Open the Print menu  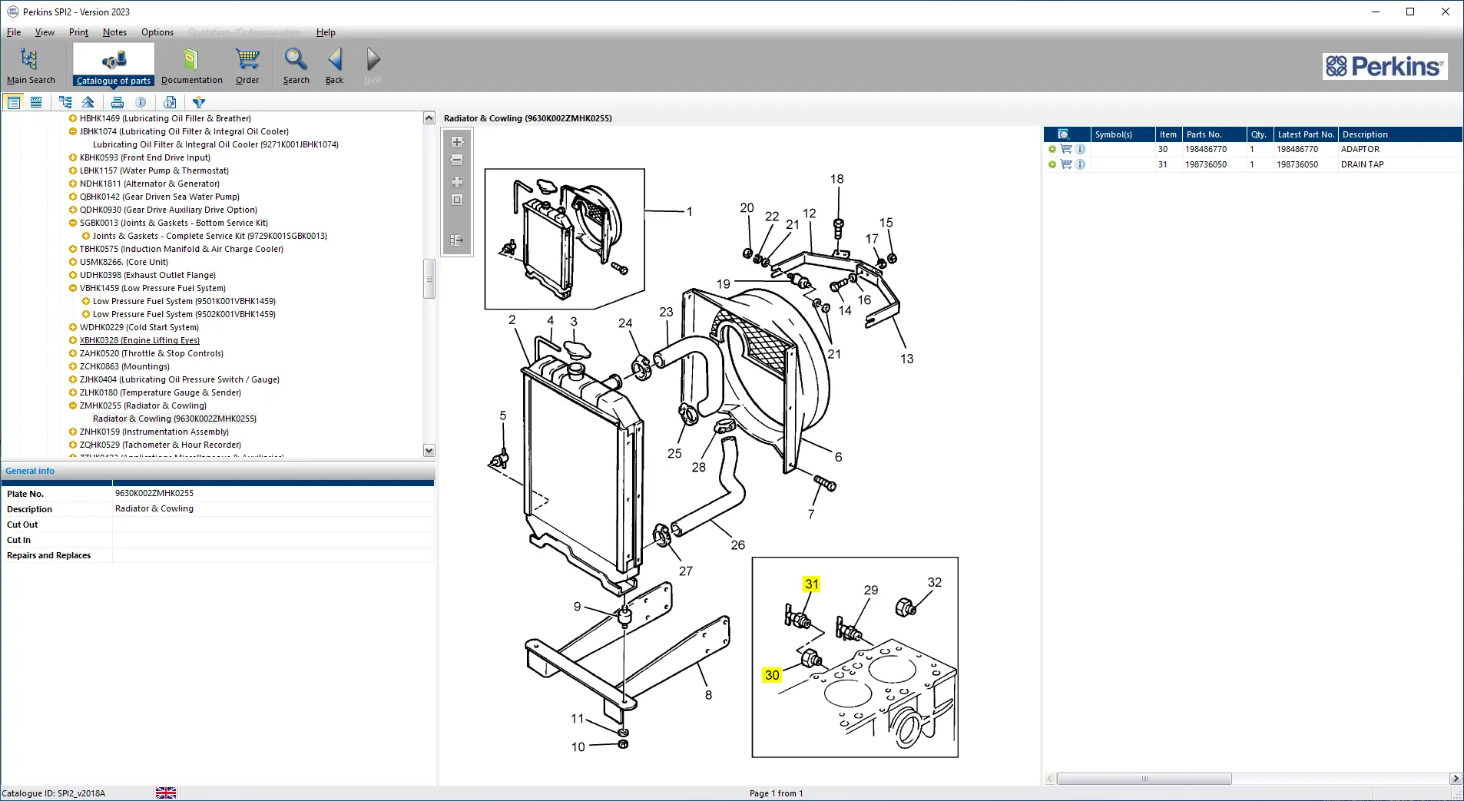[x=78, y=32]
